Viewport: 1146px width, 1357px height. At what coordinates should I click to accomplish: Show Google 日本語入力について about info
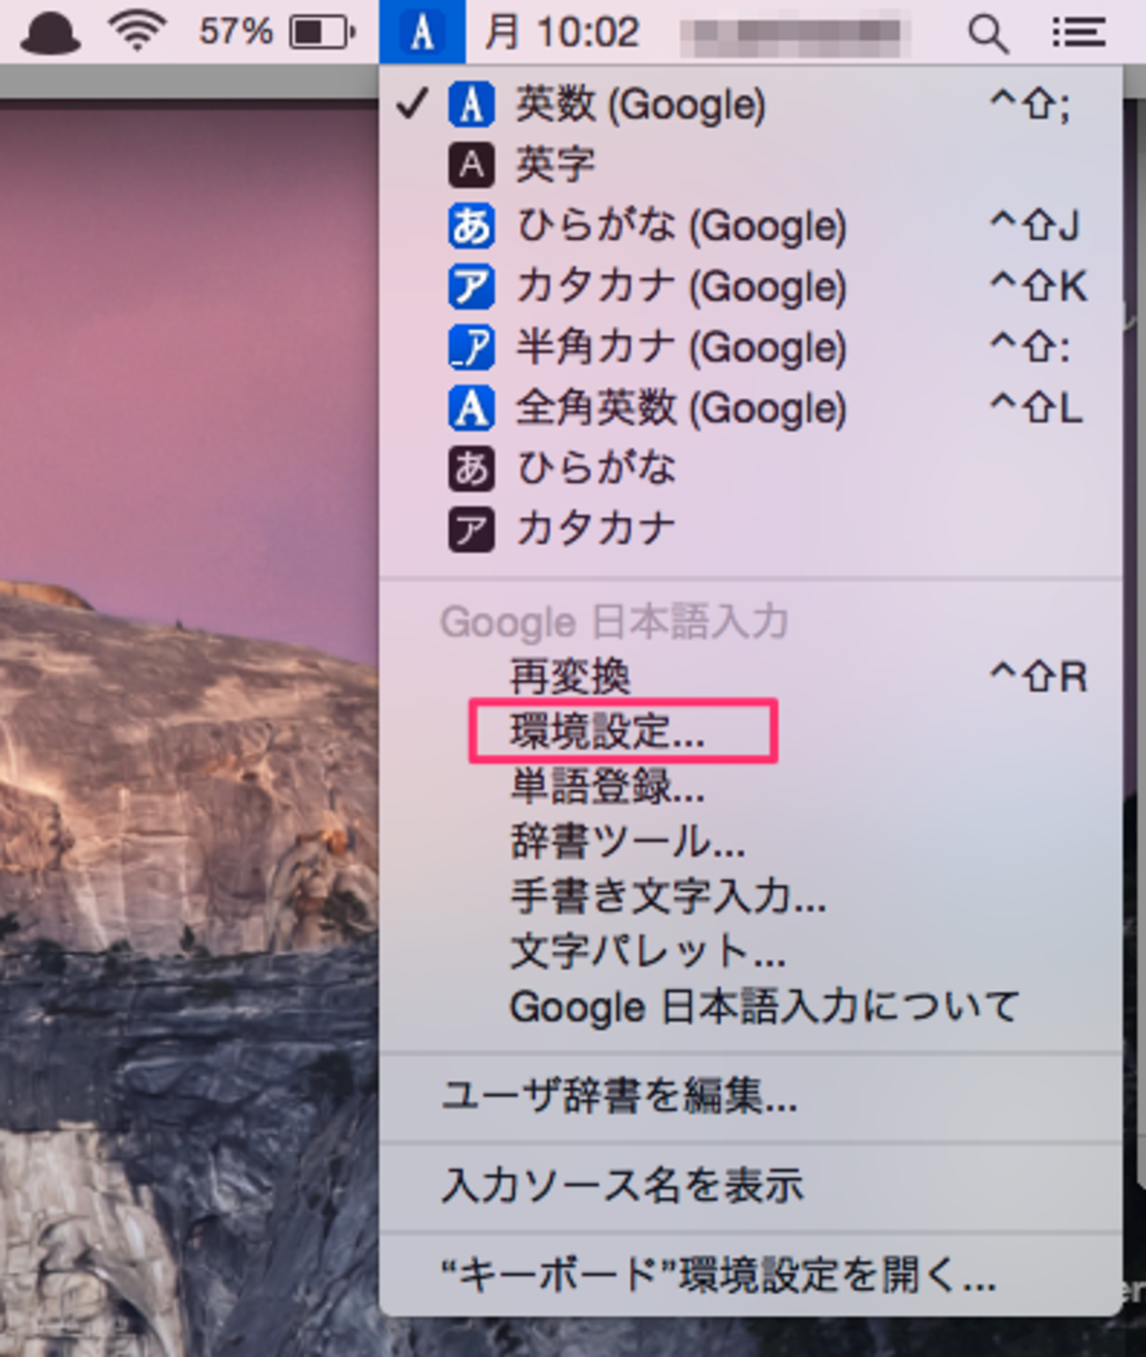751,1006
